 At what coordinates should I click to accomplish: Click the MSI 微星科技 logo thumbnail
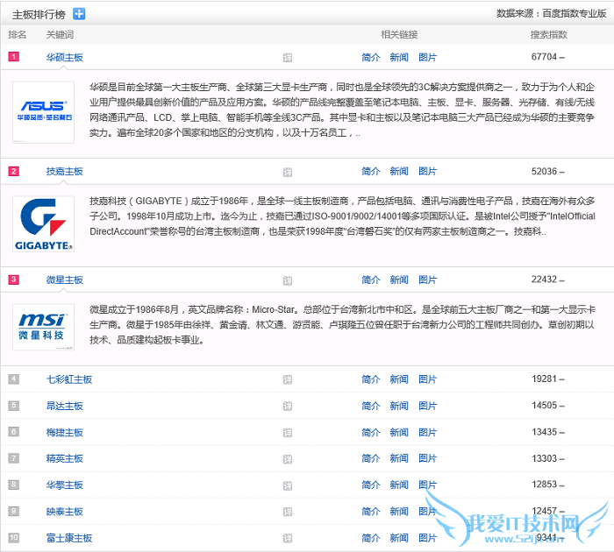coord(44,327)
